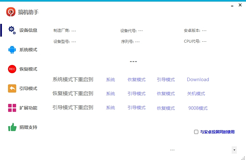Reboot to 恢复模式 from 系统模式 row

click(x=137, y=80)
